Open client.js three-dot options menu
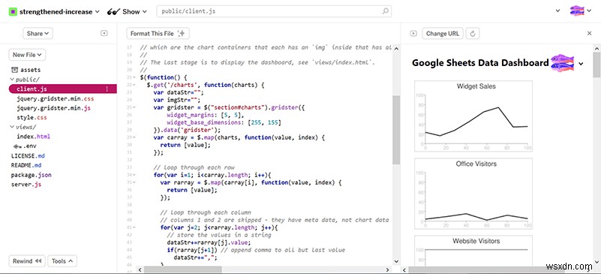This screenshot has height=274, width=601. coord(107,89)
